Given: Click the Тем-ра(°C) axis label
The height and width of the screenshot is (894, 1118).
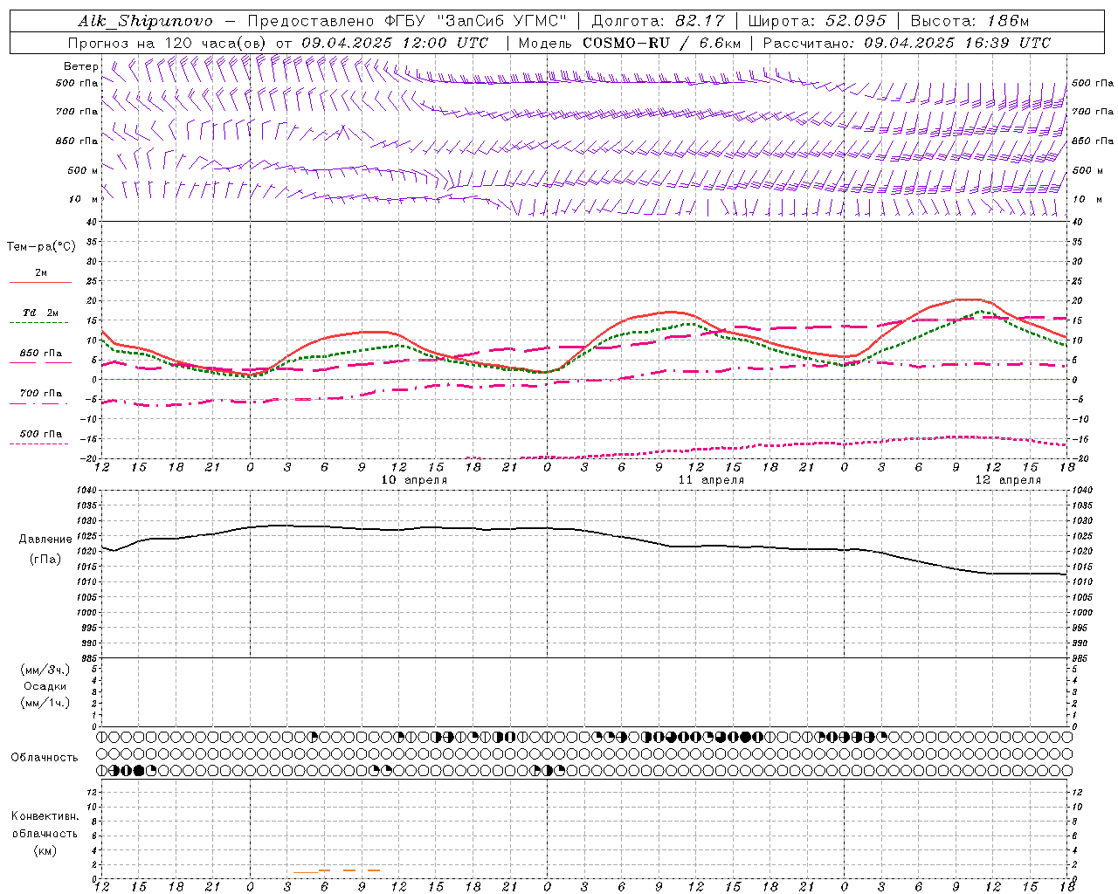Looking at the screenshot, I should point(41,247).
